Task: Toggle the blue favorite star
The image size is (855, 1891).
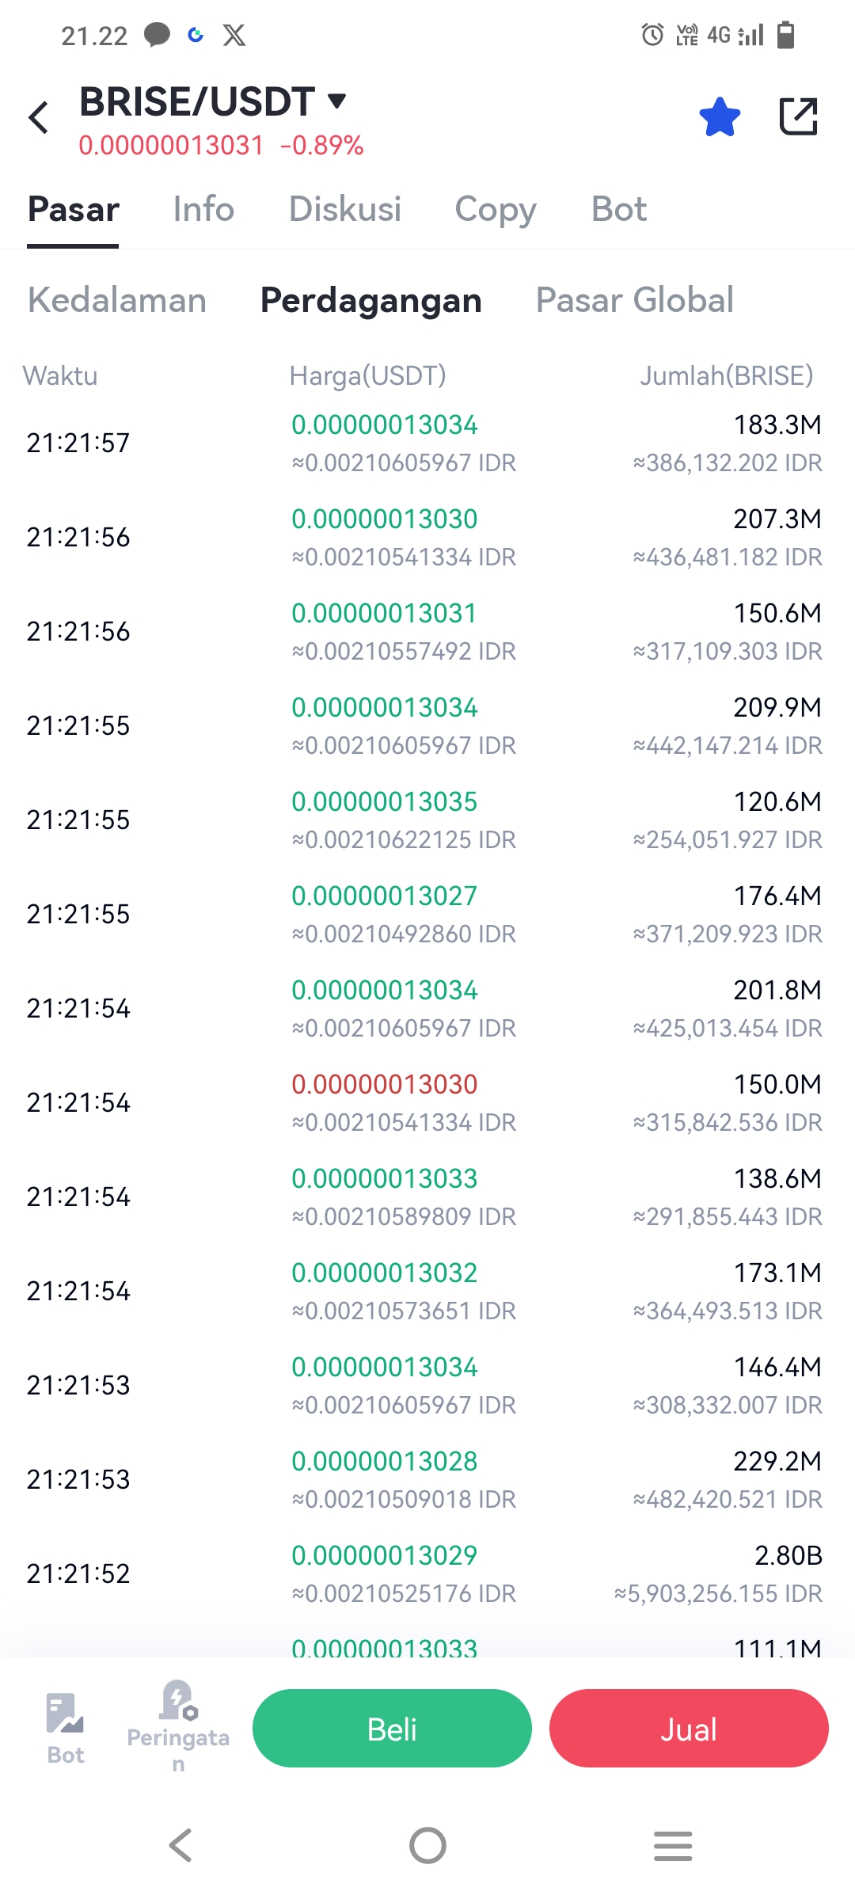Action: pos(720,118)
